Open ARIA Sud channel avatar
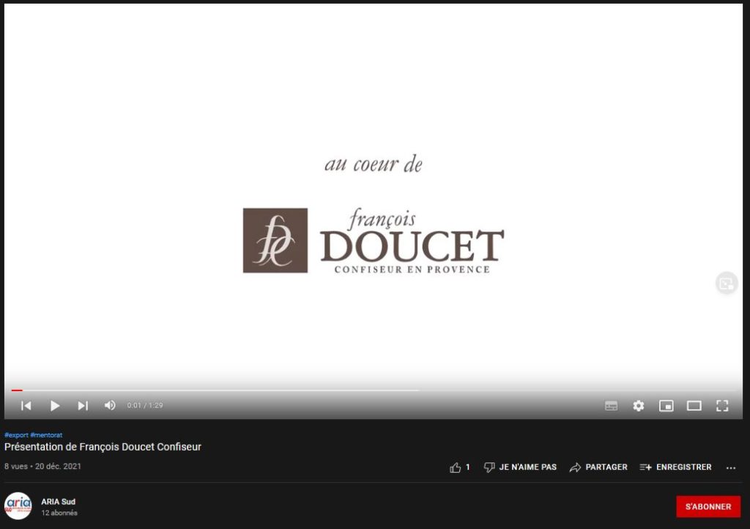 click(x=18, y=506)
